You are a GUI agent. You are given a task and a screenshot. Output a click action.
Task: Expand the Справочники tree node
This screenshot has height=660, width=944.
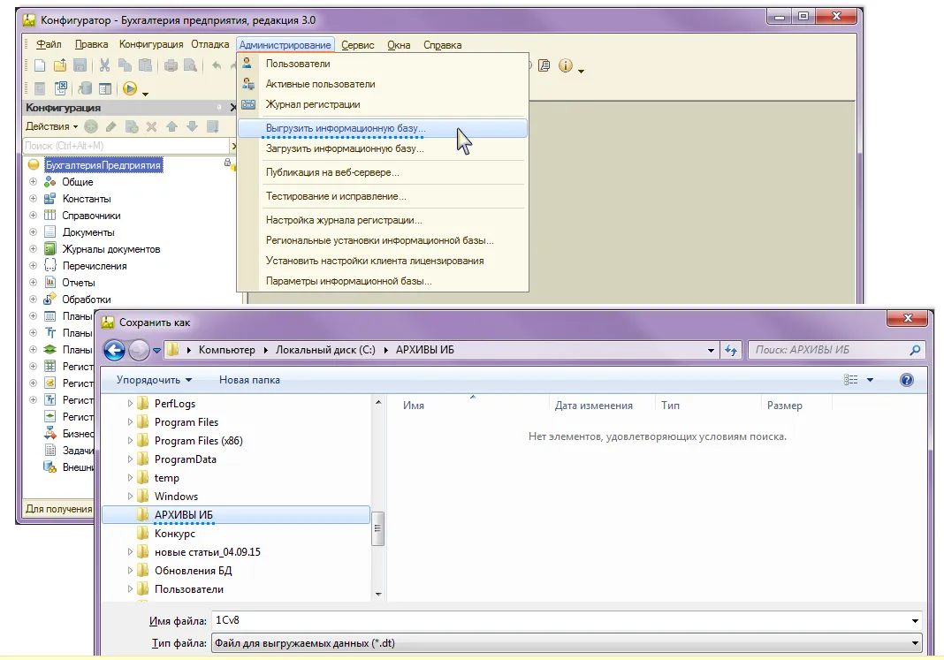pos(33,216)
